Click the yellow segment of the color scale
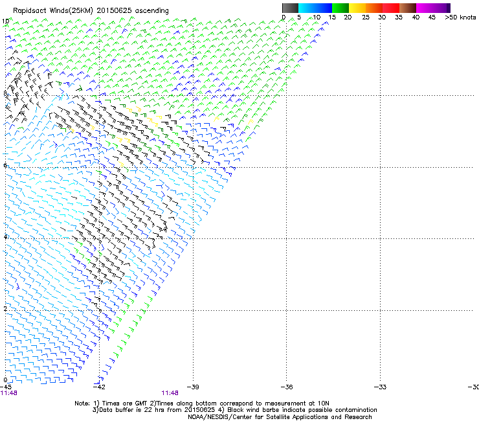This screenshot has width=479, height=421. click(357, 8)
